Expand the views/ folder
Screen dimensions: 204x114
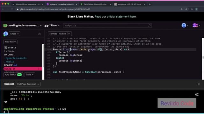coord(9,51)
